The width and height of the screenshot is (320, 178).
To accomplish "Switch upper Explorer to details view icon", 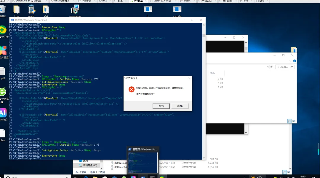I will pyautogui.click(x=289, y=121).
